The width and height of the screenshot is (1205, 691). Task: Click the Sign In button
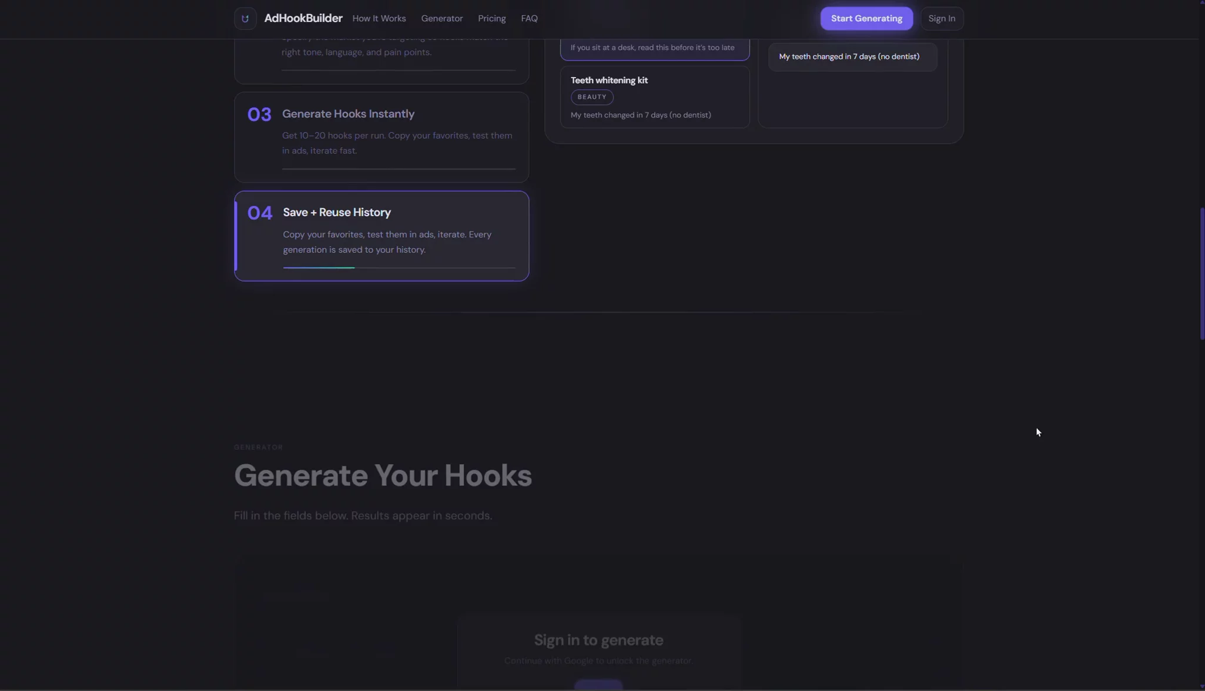[943, 18]
